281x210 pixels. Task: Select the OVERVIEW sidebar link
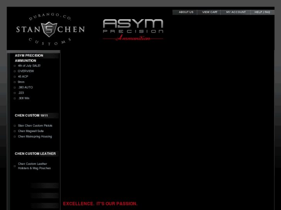pos(26,71)
